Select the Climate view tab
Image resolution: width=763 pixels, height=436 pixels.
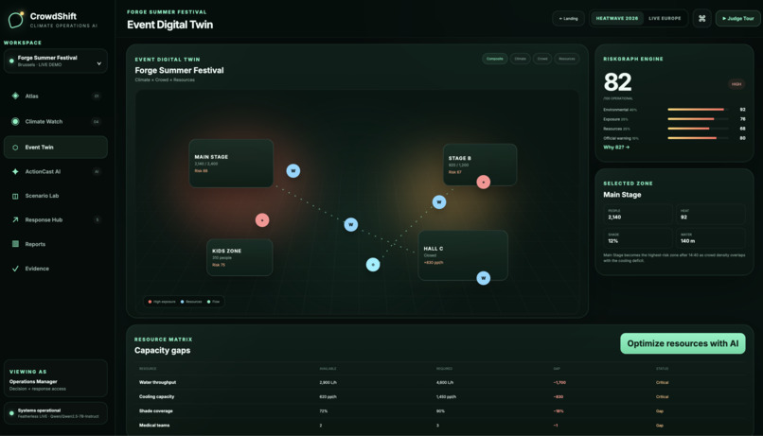520,59
